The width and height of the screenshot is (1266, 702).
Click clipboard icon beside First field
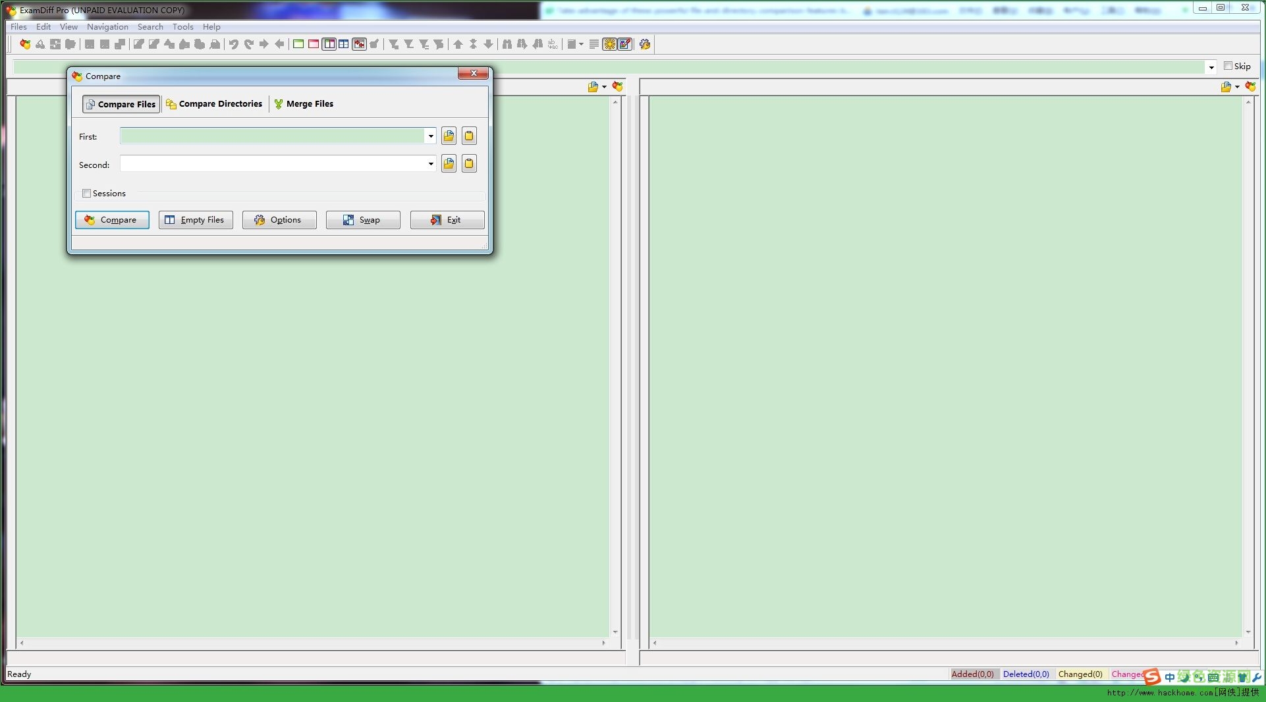point(469,136)
